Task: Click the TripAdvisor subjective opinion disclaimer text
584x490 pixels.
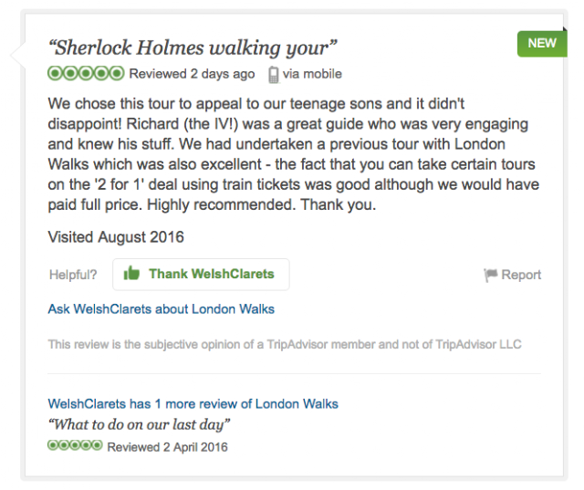Action: (285, 344)
